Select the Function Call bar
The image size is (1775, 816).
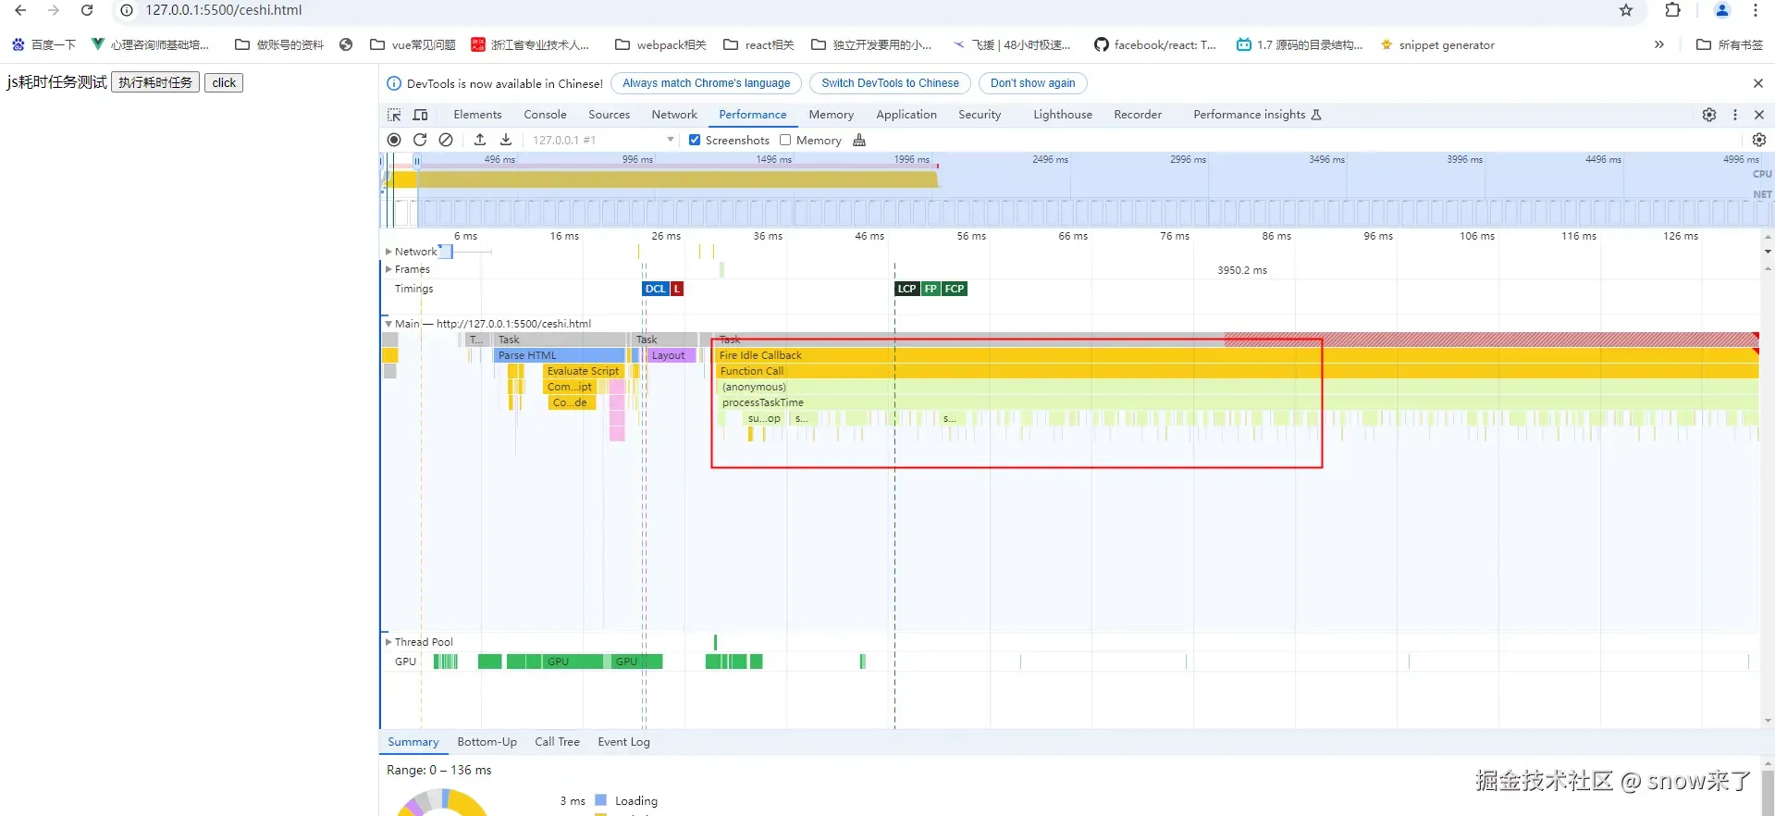click(1238, 371)
